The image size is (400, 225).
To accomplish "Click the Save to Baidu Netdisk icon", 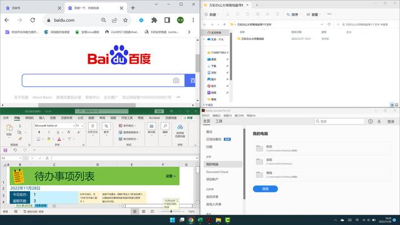I will tap(180, 127).
